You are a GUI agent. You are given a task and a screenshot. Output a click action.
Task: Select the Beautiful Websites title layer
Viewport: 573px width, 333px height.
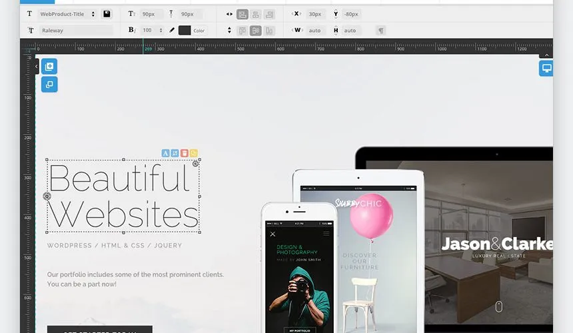tap(123, 196)
